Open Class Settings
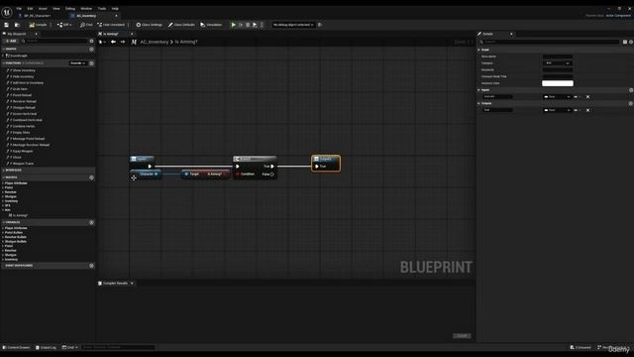This screenshot has height=357, width=634. pyautogui.click(x=149, y=25)
